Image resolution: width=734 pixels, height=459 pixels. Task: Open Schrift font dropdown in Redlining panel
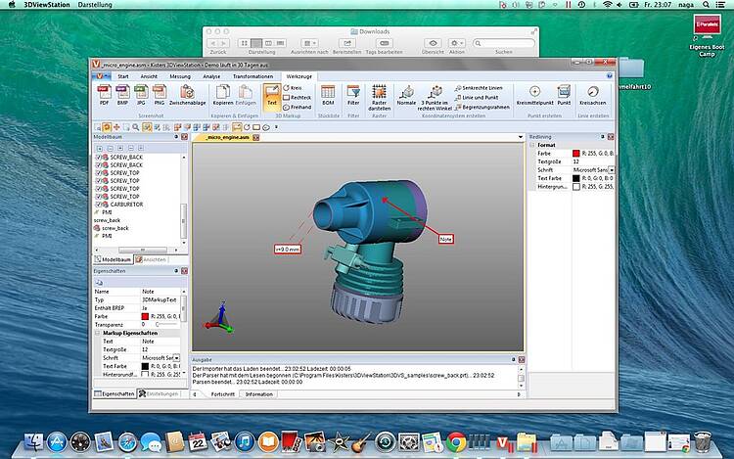point(612,169)
